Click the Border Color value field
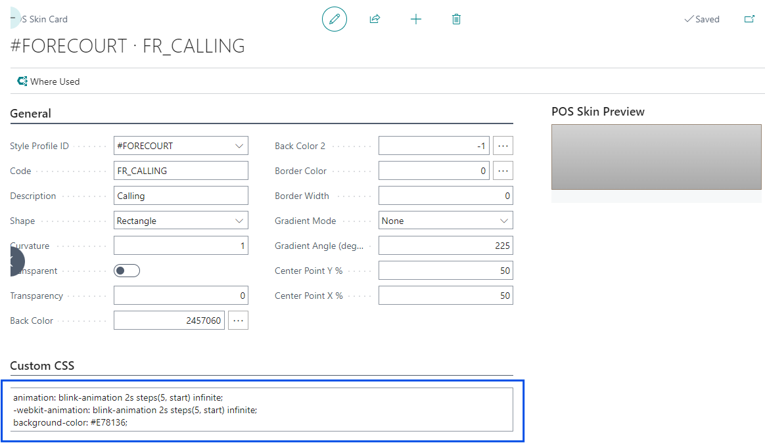 point(434,171)
